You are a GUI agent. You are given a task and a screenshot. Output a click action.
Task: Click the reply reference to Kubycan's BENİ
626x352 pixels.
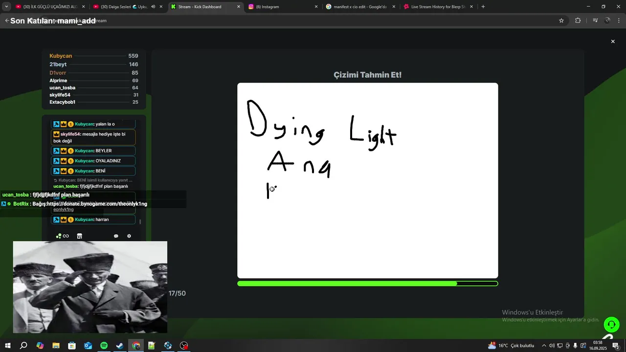coord(93,180)
